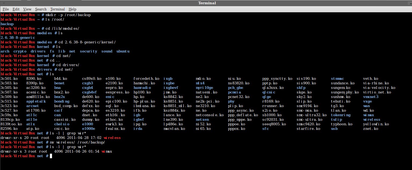Click the vmxnet3 directory name
The width and height of the screenshot is (412, 170).
tap(371, 97)
